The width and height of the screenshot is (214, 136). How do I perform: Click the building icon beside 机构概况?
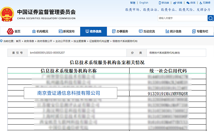tap(34, 31)
